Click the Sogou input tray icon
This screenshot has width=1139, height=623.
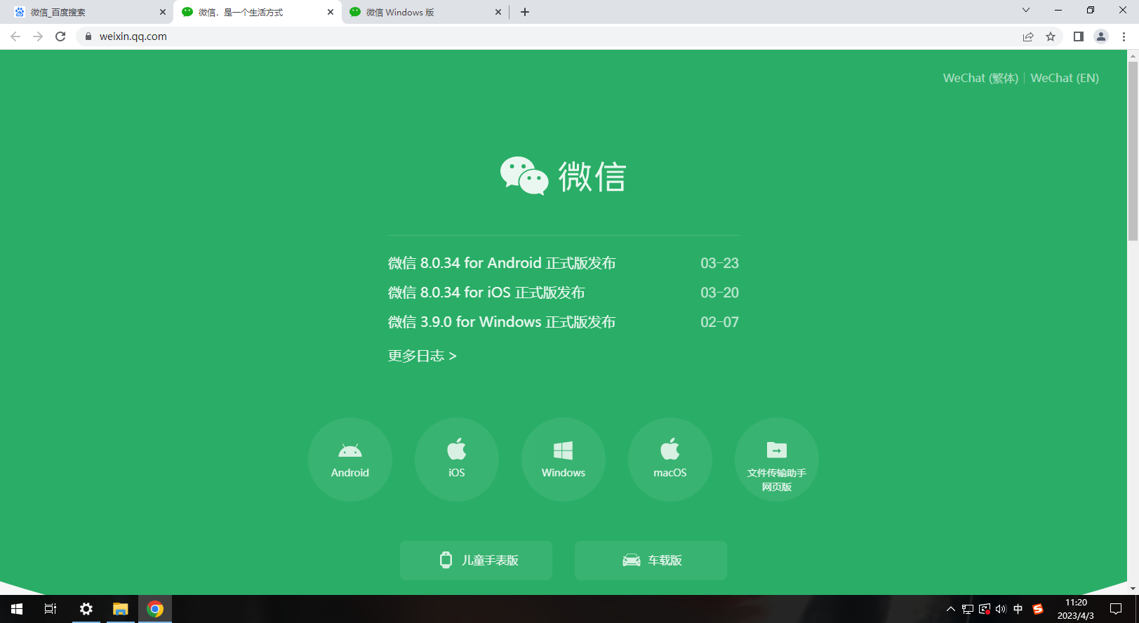tap(1038, 609)
